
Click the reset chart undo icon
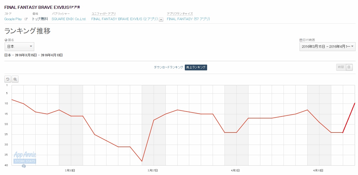[x=8, y=79]
